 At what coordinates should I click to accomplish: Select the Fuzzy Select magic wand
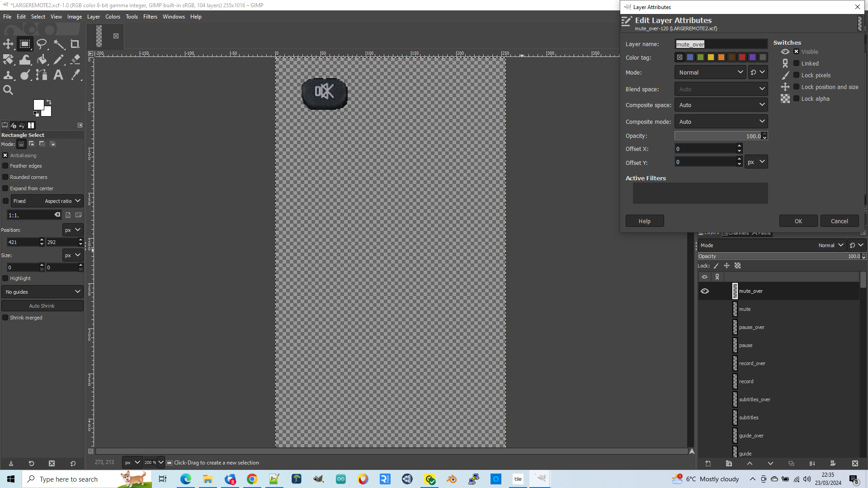[x=59, y=44]
